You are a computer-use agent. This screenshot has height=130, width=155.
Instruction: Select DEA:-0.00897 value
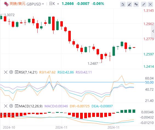102,106
